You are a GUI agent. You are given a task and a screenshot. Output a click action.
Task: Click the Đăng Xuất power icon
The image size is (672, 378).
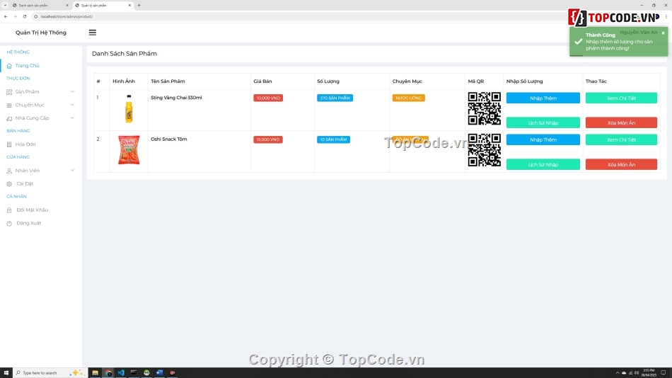pos(9,224)
